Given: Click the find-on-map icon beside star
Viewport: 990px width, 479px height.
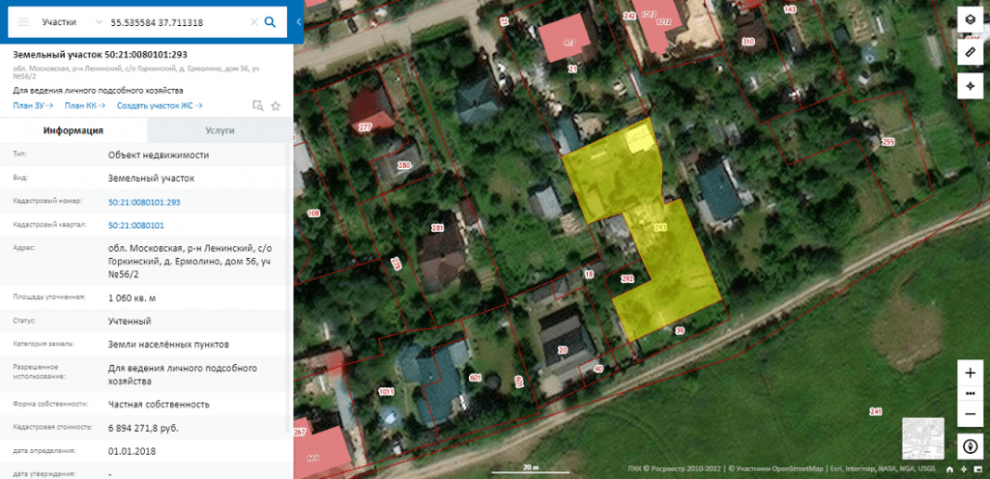Looking at the screenshot, I should tap(257, 105).
